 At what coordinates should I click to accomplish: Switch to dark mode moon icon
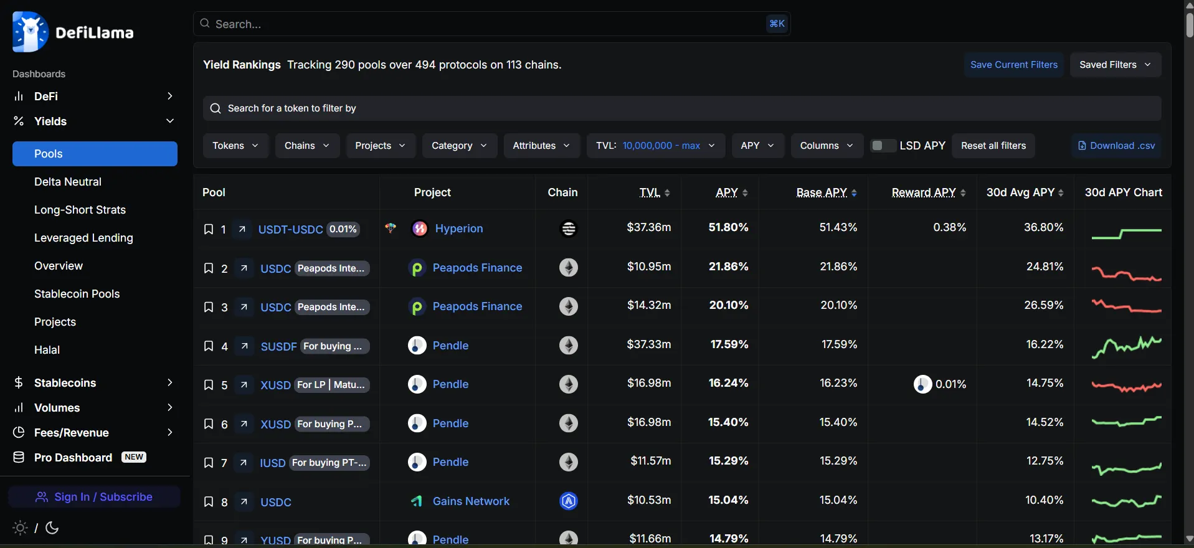(53, 528)
